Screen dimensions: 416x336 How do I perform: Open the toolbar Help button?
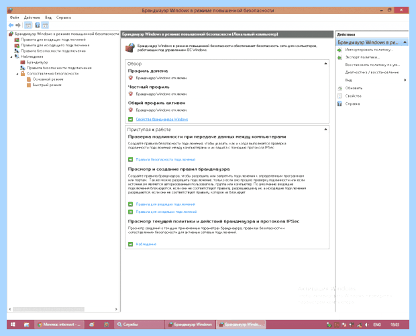[x=38, y=26]
